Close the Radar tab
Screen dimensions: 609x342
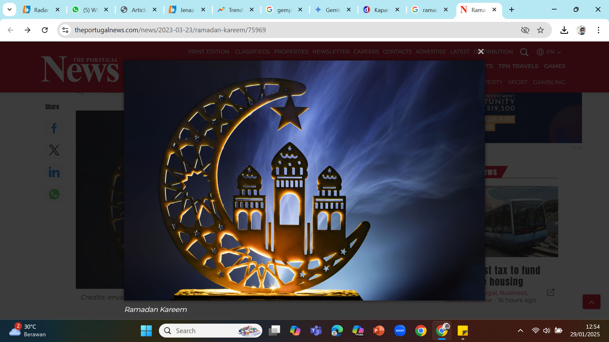(x=58, y=10)
